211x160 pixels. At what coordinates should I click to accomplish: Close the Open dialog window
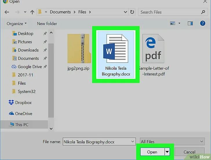click(205, 1)
